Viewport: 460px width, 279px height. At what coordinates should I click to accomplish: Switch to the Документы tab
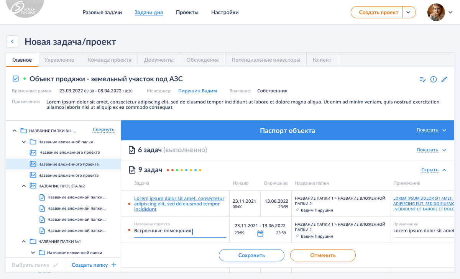pos(159,60)
